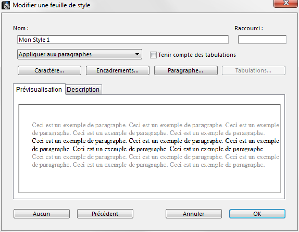Cancel with the Annuler button

(194, 214)
